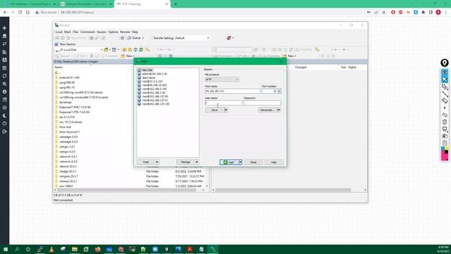Click the Host name input field

pos(233,91)
